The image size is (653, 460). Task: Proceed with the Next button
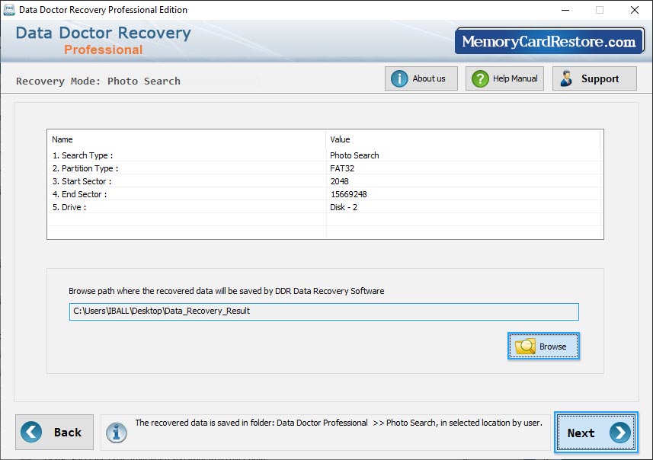(x=596, y=433)
